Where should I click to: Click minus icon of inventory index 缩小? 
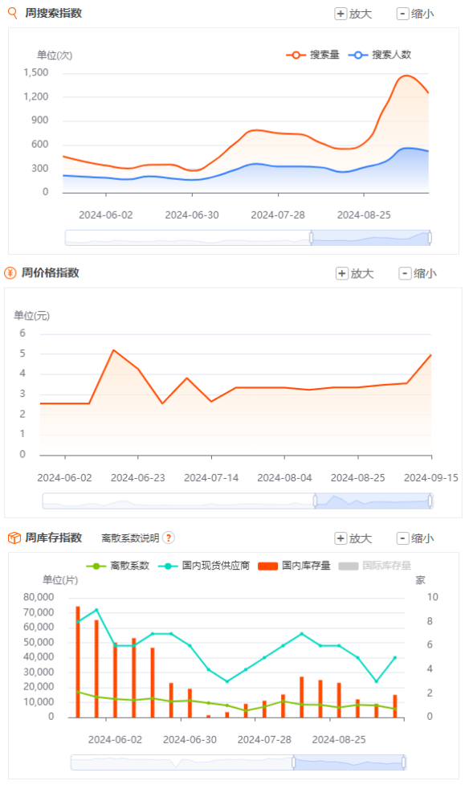click(402, 538)
